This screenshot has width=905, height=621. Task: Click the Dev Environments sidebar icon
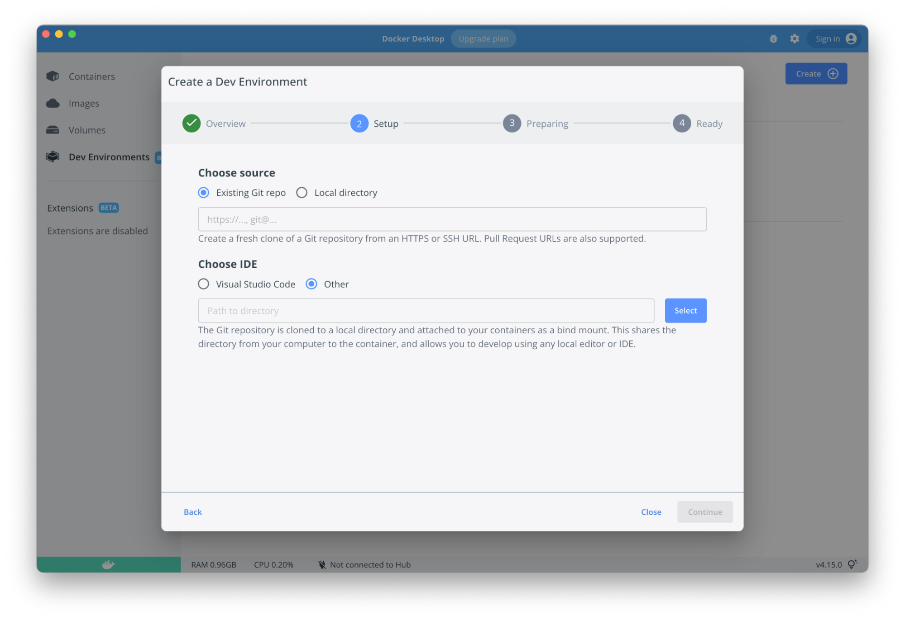(x=53, y=156)
